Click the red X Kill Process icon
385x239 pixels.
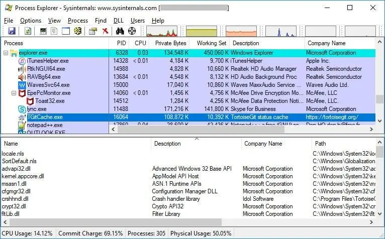click(x=106, y=31)
